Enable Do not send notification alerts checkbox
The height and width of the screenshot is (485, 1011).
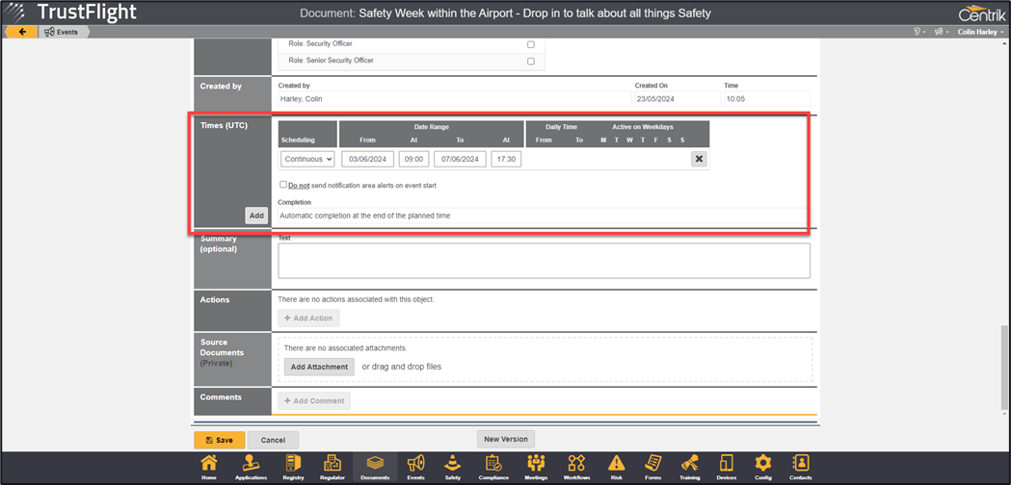(282, 184)
